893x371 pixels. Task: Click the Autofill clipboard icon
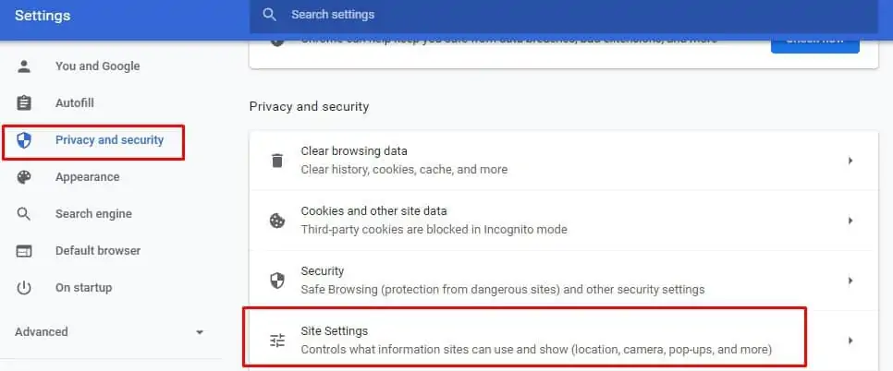coord(25,103)
